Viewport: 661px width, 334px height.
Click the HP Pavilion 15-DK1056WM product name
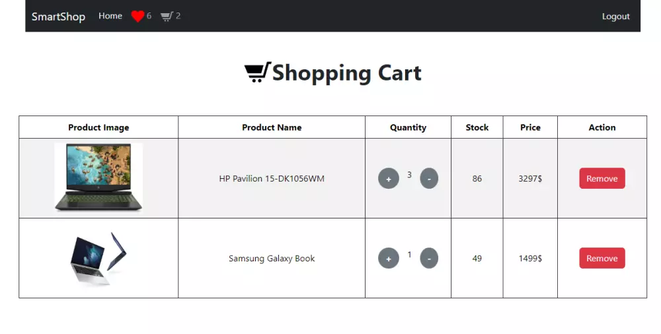[x=272, y=179]
